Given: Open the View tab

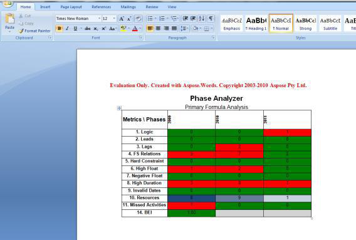Looking at the screenshot, I should click(x=172, y=7).
